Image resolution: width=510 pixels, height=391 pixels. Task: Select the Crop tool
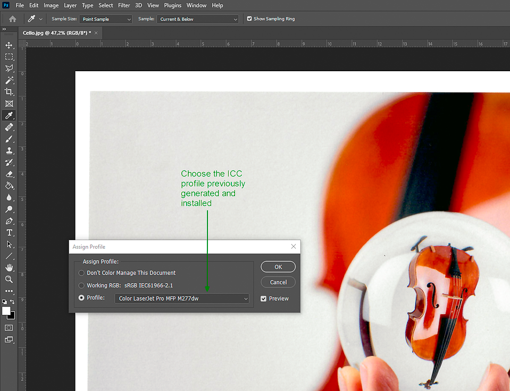(9, 92)
